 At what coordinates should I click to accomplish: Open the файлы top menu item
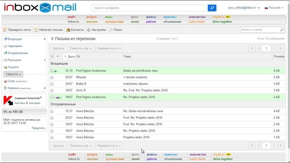(151, 17)
